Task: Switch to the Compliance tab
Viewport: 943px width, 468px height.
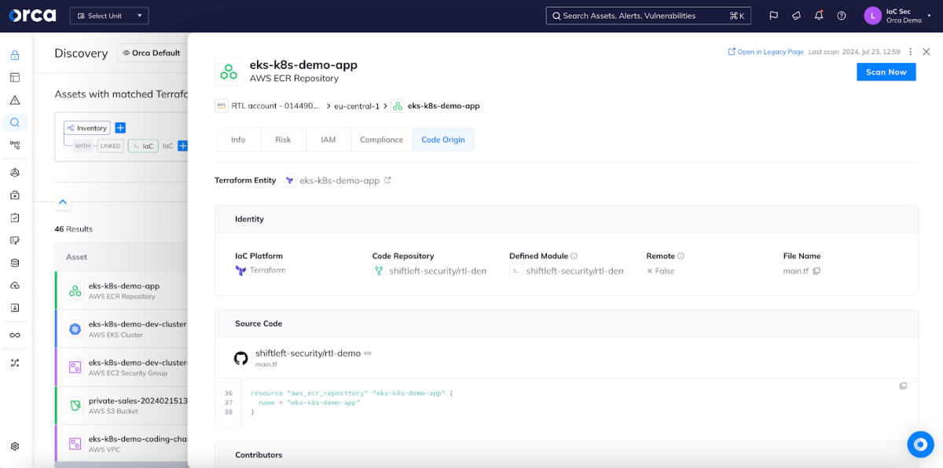Action: click(381, 140)
